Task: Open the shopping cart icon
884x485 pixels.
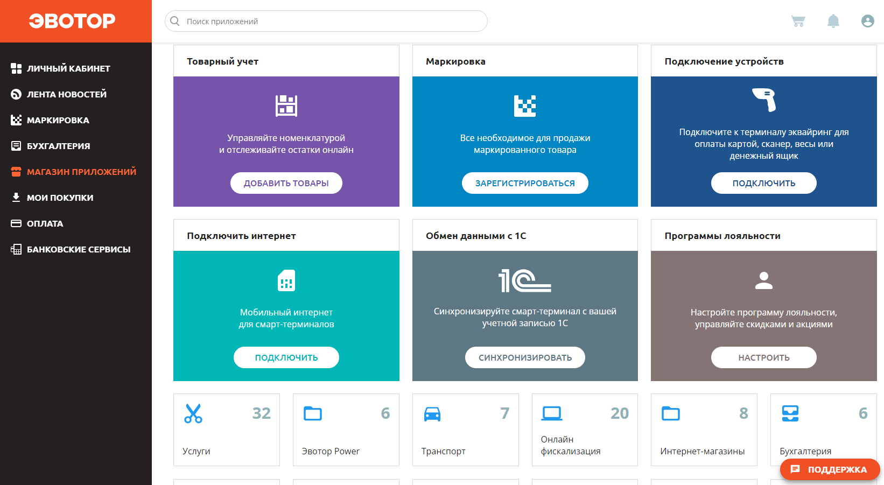Action: pos(798,22)
